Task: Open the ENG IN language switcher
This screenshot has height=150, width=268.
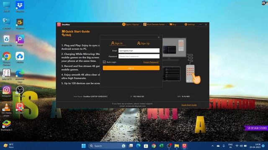Action: click(230, 146)
